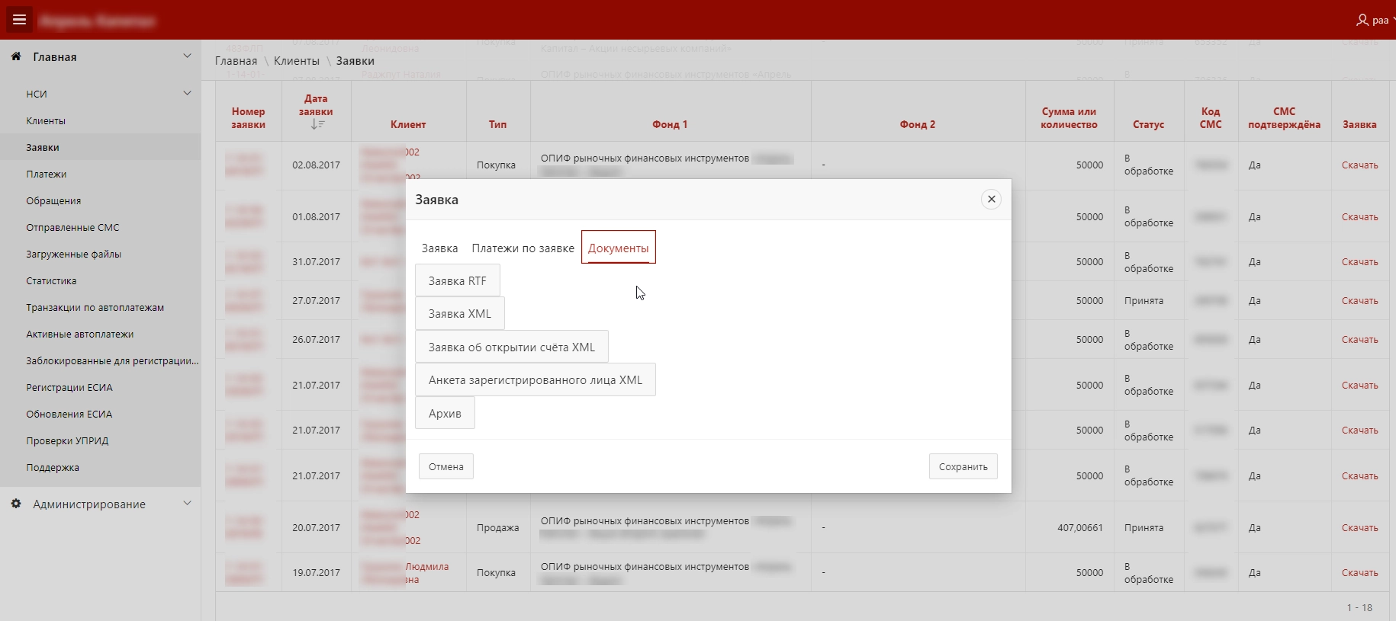Click the gear icon beside Администрирование
The width and height of the screenshot is (1396, 621).
click(16, 504)
